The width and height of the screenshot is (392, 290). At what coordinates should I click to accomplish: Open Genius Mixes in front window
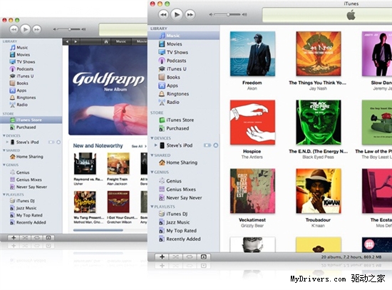[x=181, y=190]
